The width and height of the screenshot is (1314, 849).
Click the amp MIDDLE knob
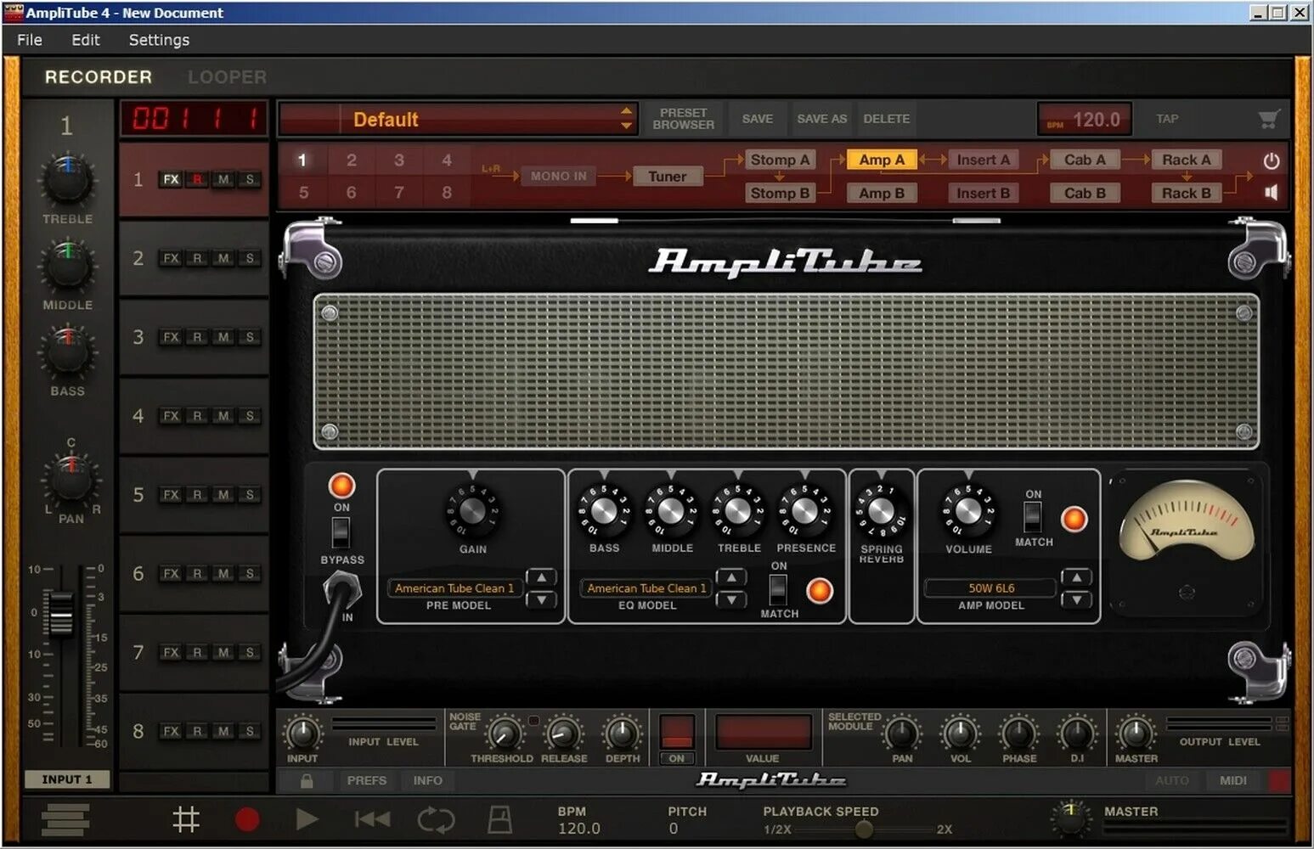click(x=671, y=510)
